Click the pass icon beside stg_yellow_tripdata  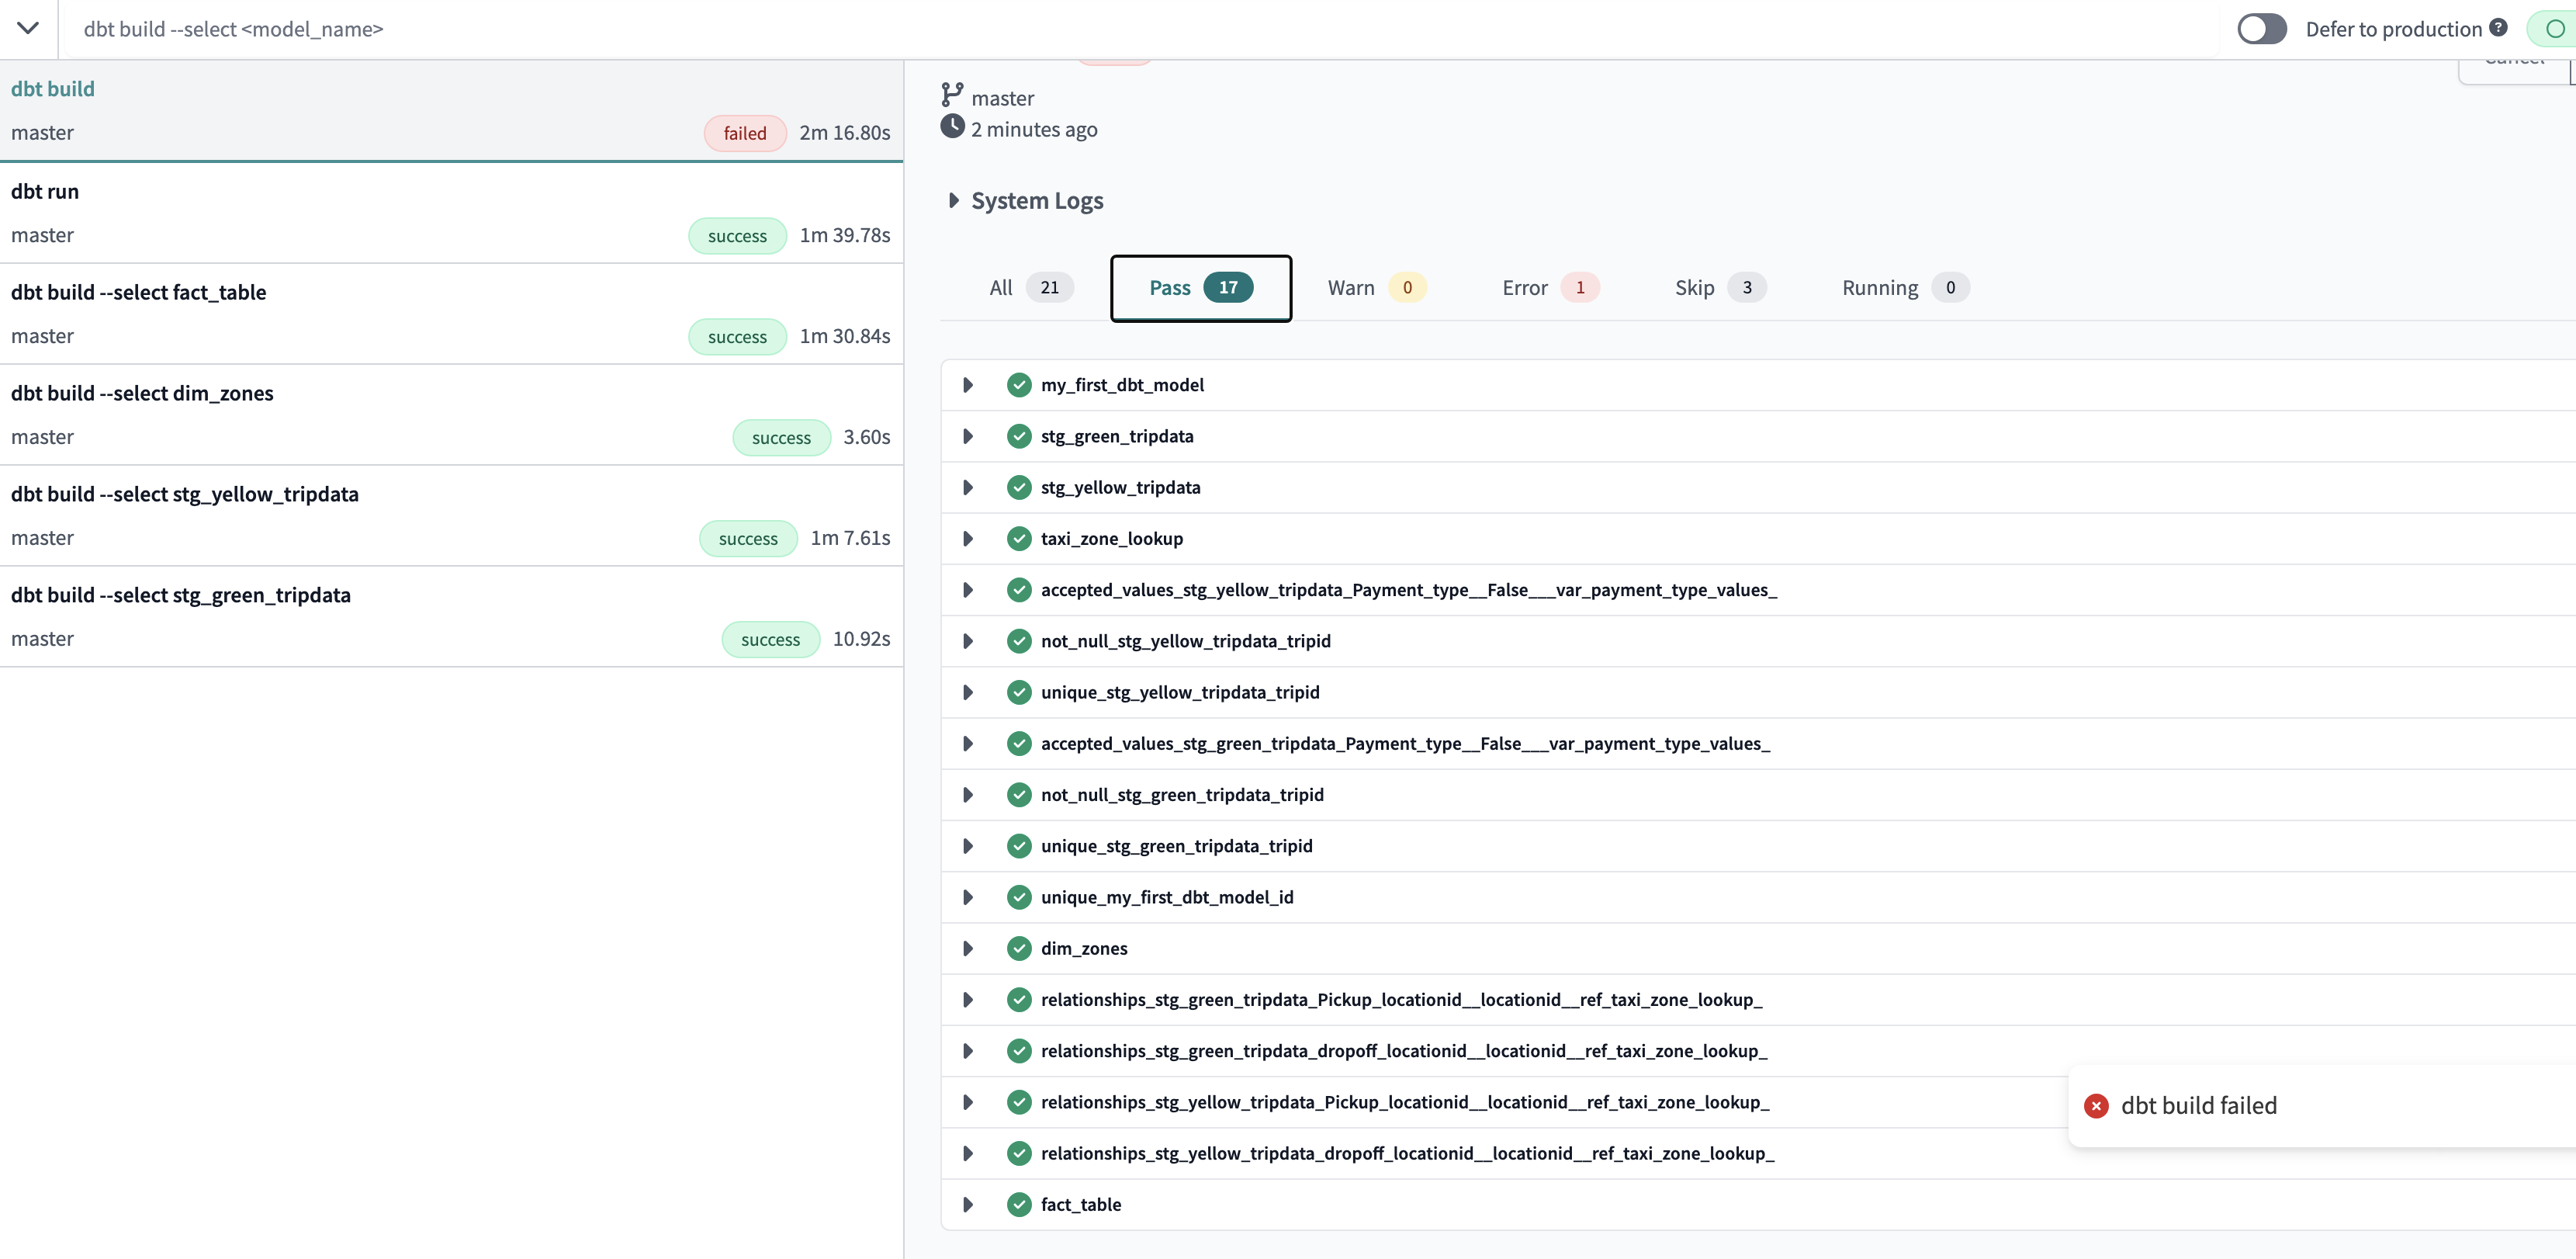(x=1019, y=488)
